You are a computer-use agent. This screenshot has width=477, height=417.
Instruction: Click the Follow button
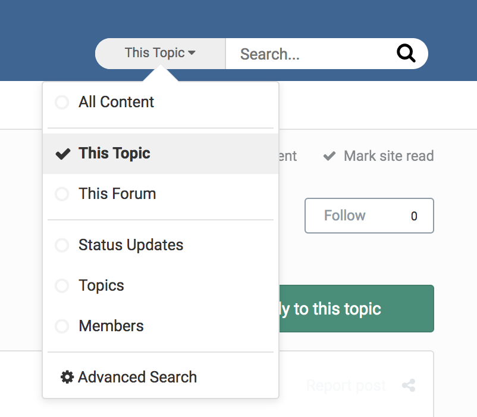345,216
